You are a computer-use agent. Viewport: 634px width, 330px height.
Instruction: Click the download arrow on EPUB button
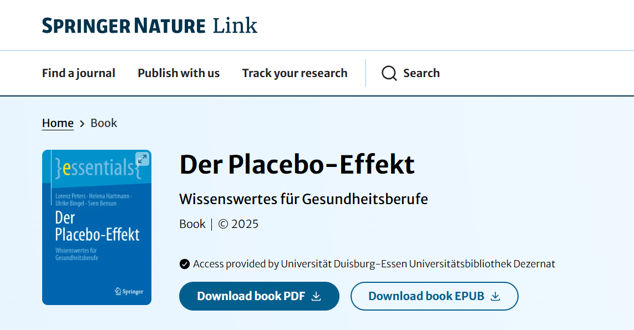[x=495, y=296]
